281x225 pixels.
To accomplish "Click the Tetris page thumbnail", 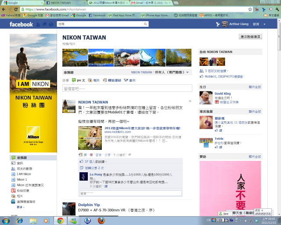I will click(206, 142).
